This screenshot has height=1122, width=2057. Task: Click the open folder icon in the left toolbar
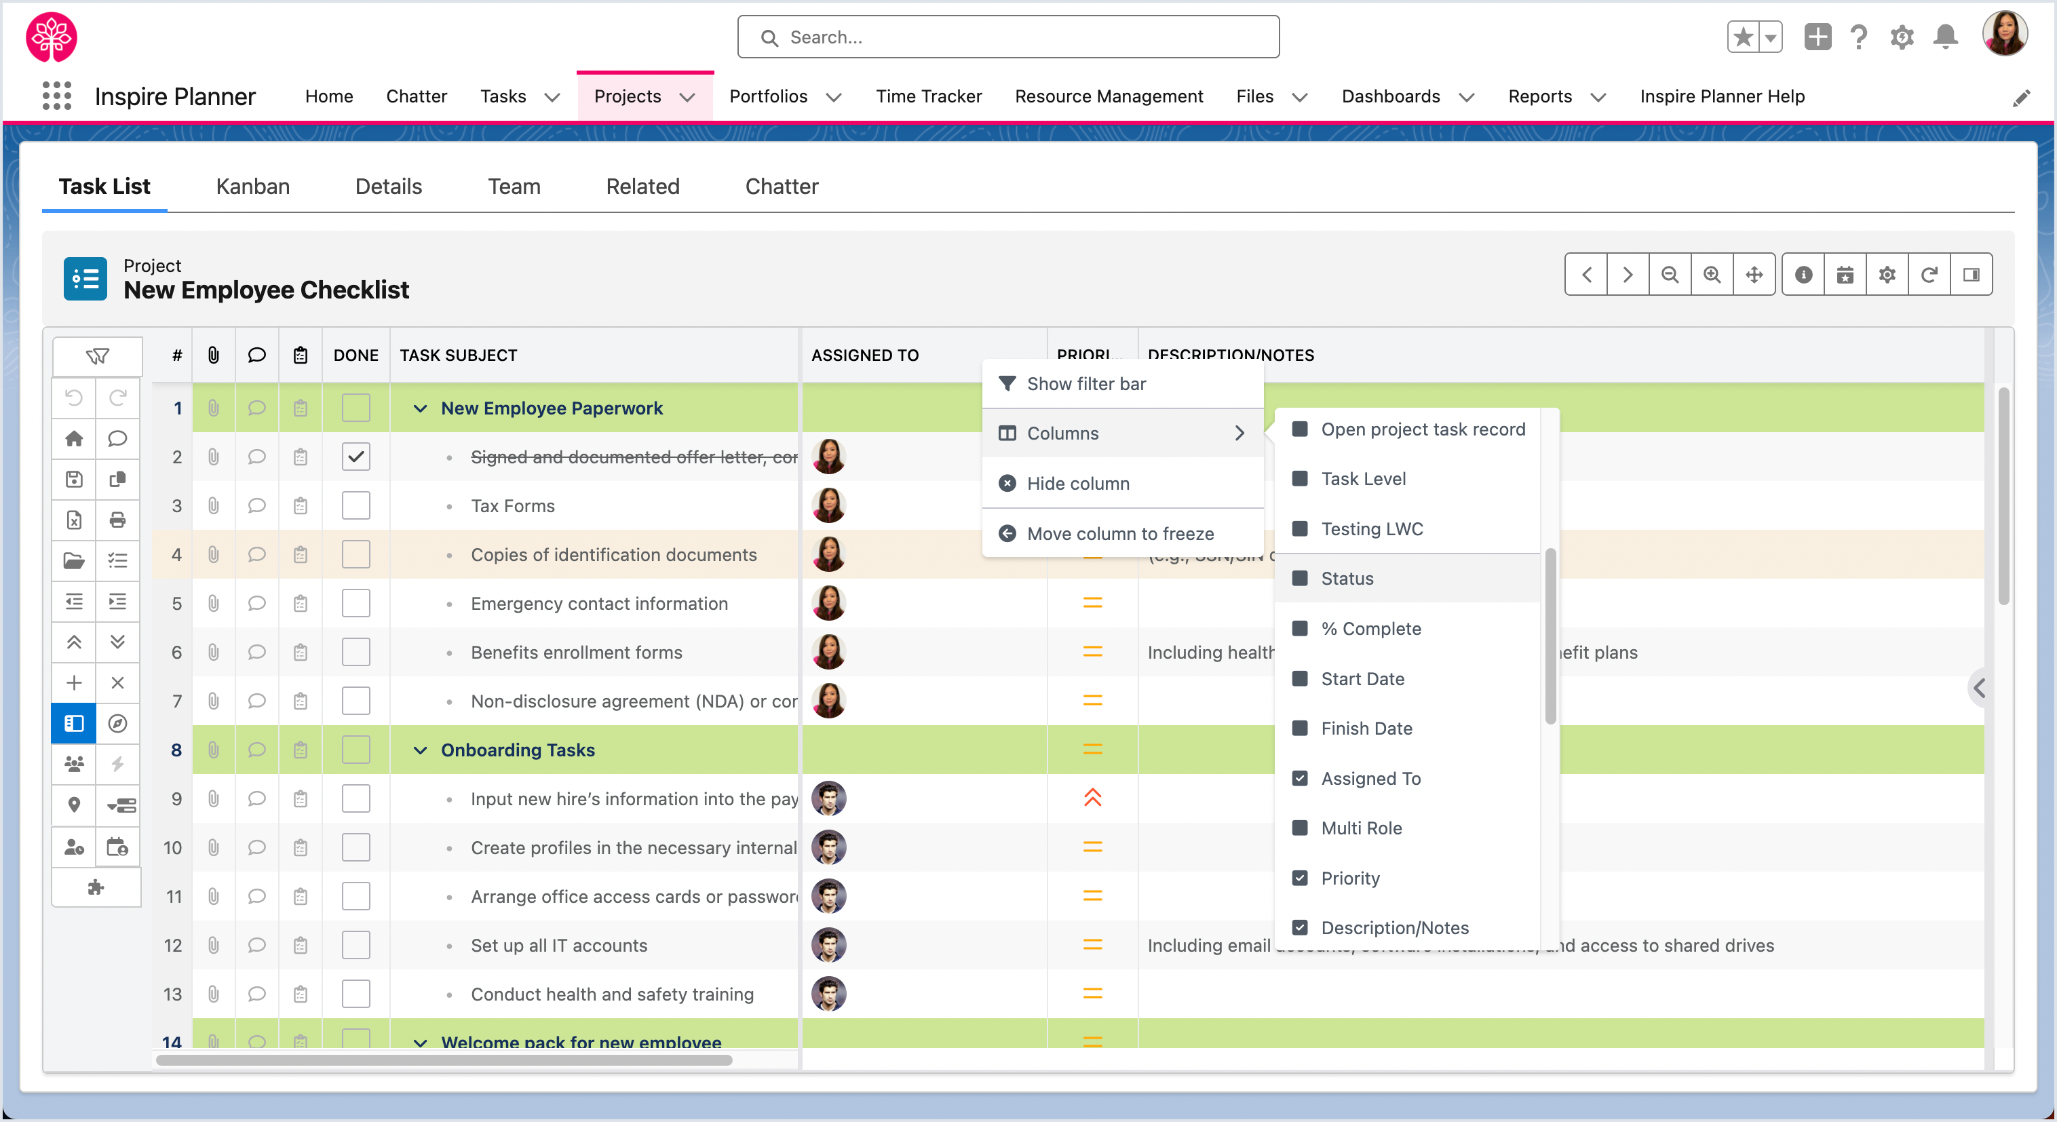click(x=74, y=560)
